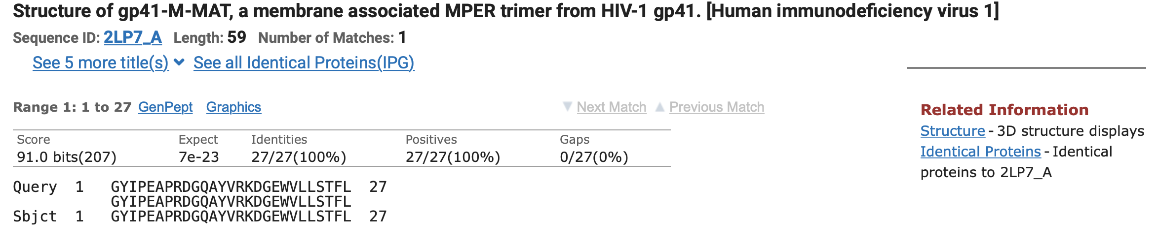Open the 2LP7_A sequence ID link

pos(132,38)
